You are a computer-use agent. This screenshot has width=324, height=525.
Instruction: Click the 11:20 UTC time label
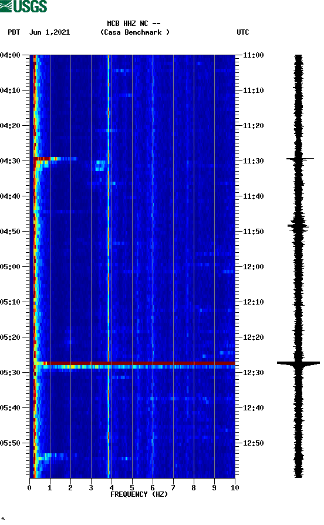click(253, 126)
